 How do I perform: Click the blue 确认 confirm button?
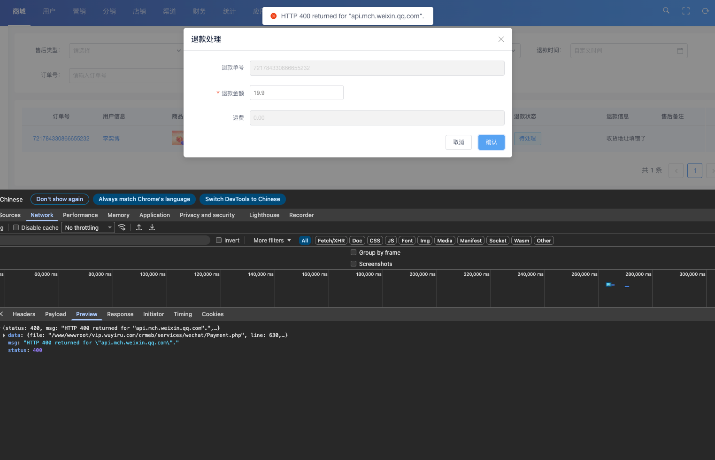(x=491, y=142)
